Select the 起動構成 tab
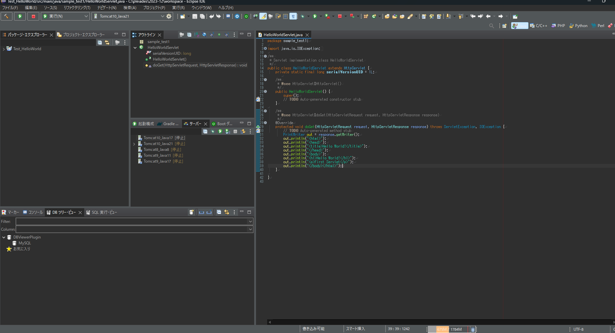 (143, 124)
